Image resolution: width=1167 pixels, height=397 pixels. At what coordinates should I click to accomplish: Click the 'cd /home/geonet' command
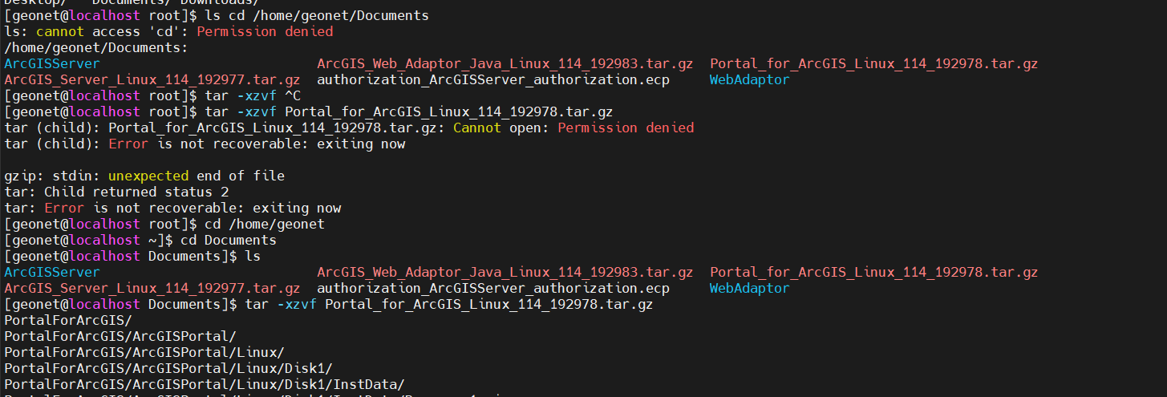[265, 224]
